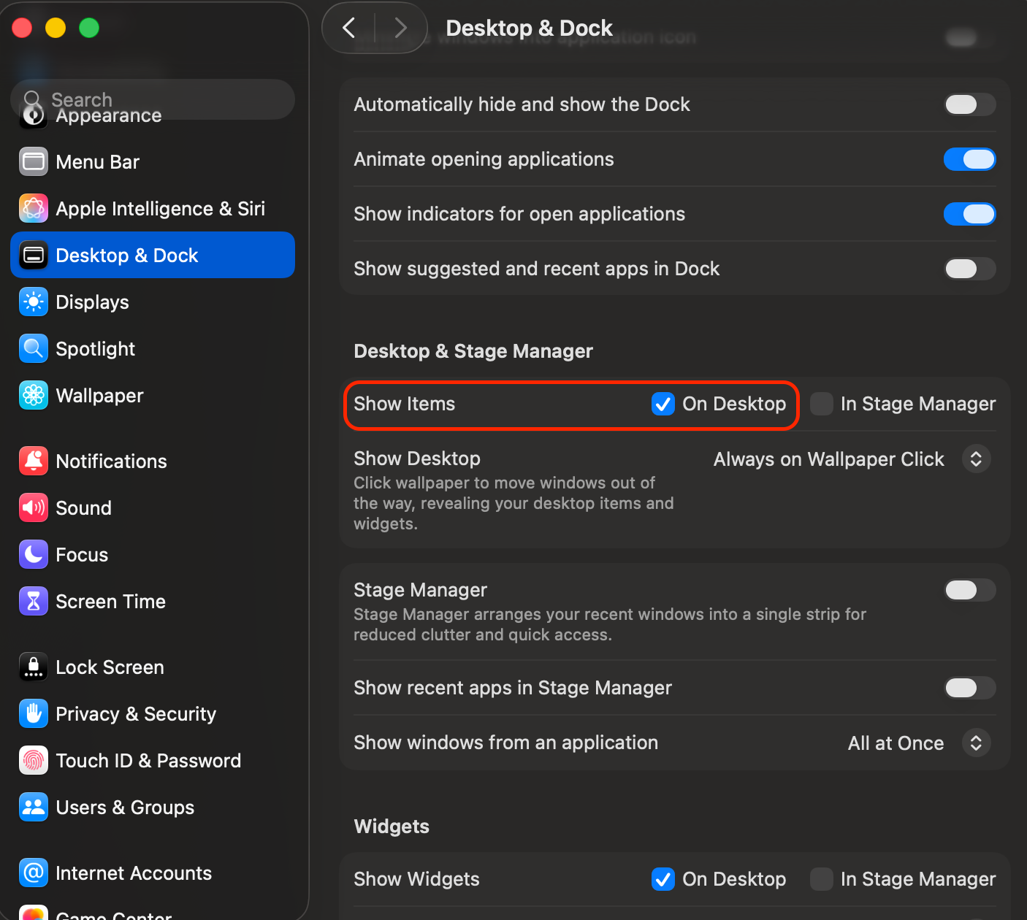Screen dimensions: 1027x920
Task: Click the Displays sun icon
Action: (34, 302)
